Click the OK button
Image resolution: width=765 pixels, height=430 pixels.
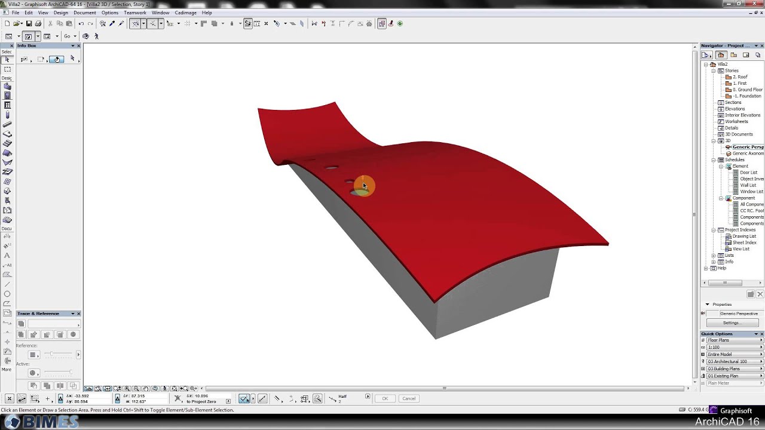tap(385, 398)
